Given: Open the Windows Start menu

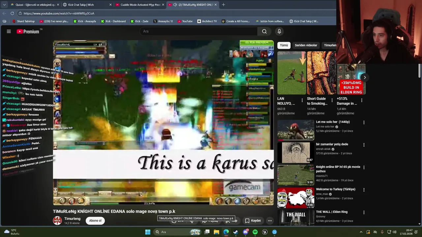Looking at the screenshot, I should click(148, 232).
